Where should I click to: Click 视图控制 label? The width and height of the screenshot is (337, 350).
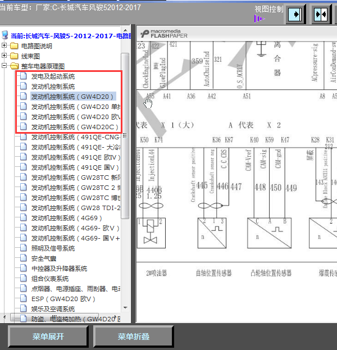[x=268, y=9]
